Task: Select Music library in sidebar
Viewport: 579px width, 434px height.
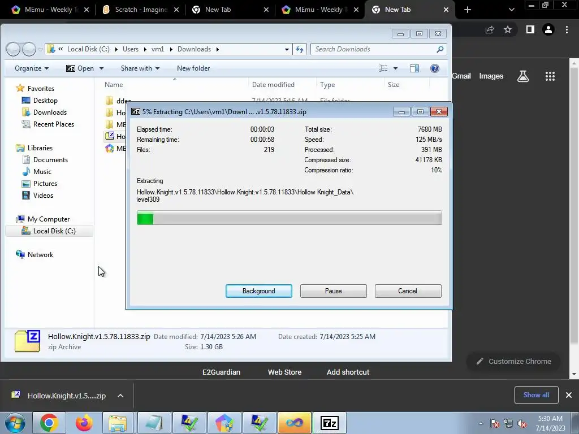Action: (42, 172)
